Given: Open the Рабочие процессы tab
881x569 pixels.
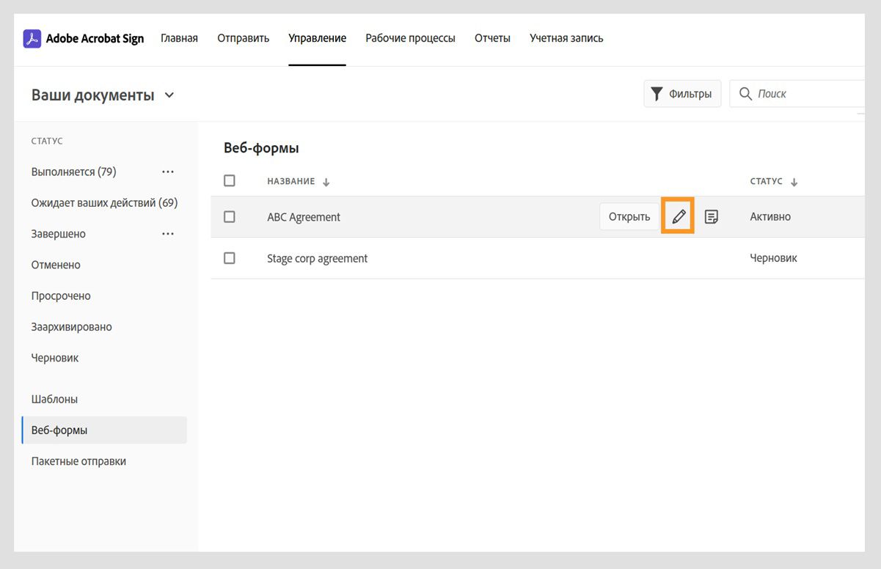Looking at the screenshot, I should click(410, 38).
